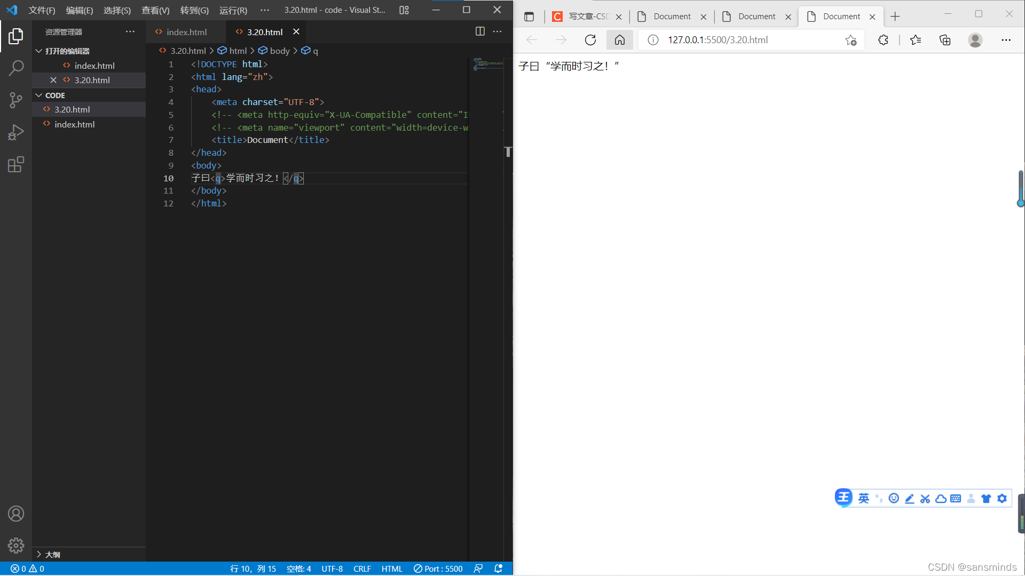Open Edge profile avatar
This screenshot has height=576, width=1025.
[x=975, y=40]
